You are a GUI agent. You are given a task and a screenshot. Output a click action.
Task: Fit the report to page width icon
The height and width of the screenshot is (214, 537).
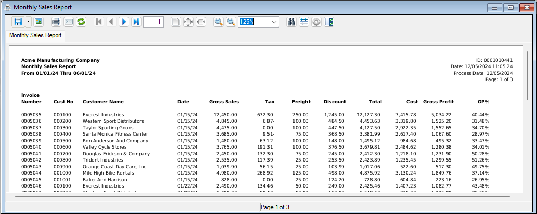(201, 22)
